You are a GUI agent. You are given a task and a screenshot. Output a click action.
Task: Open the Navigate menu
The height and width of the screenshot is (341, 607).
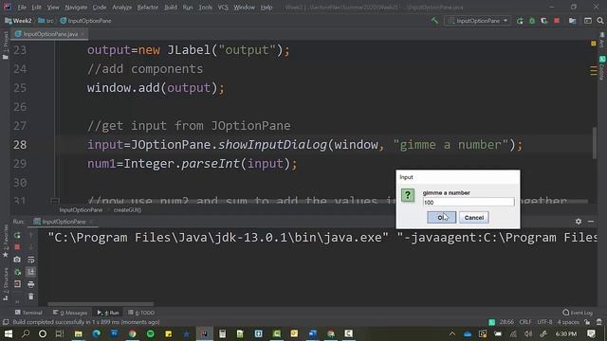click(x=76, y=7)
